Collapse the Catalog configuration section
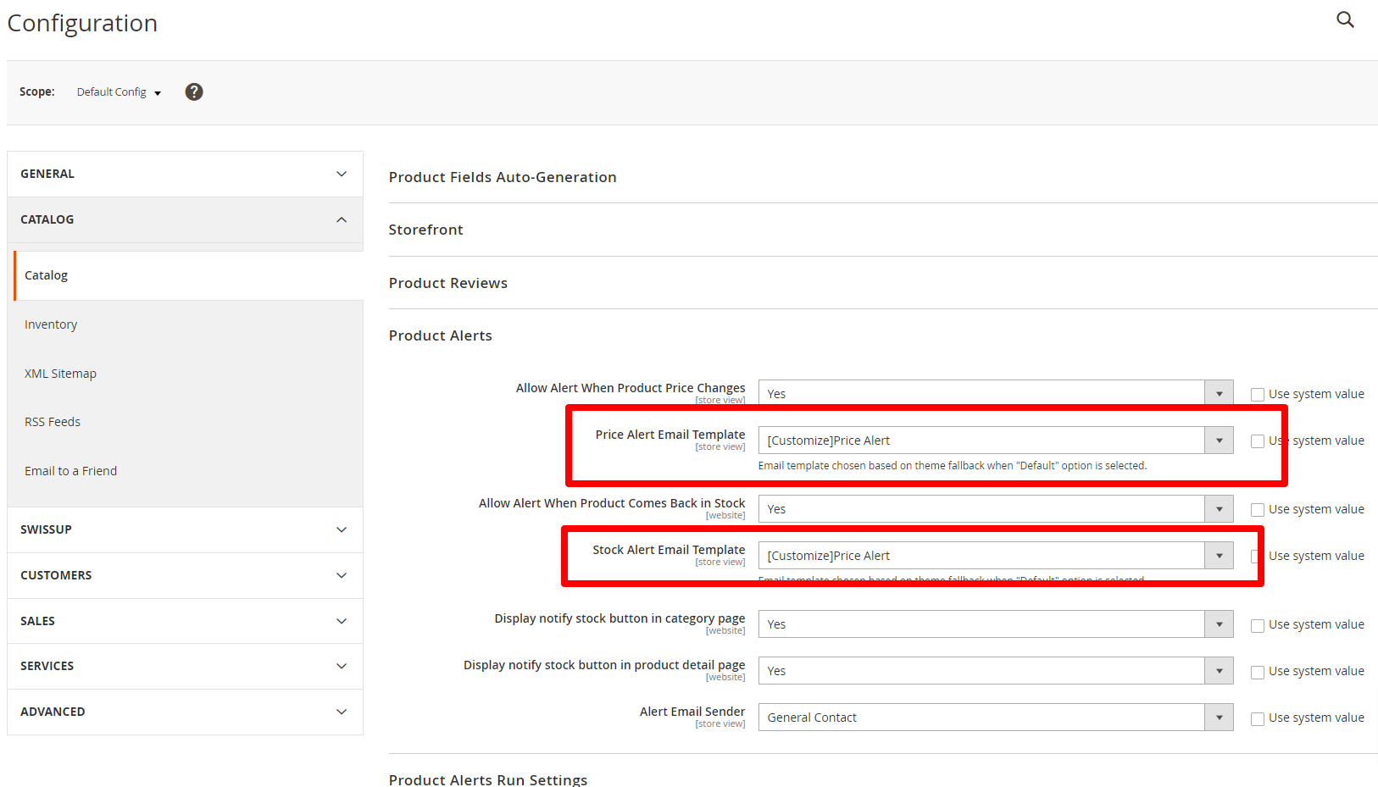The height and width of the screenshot is (787, 1378). pos(185,219)
